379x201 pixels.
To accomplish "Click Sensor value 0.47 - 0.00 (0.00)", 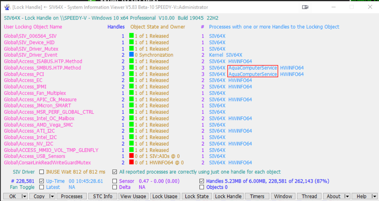I will (159, 181).
